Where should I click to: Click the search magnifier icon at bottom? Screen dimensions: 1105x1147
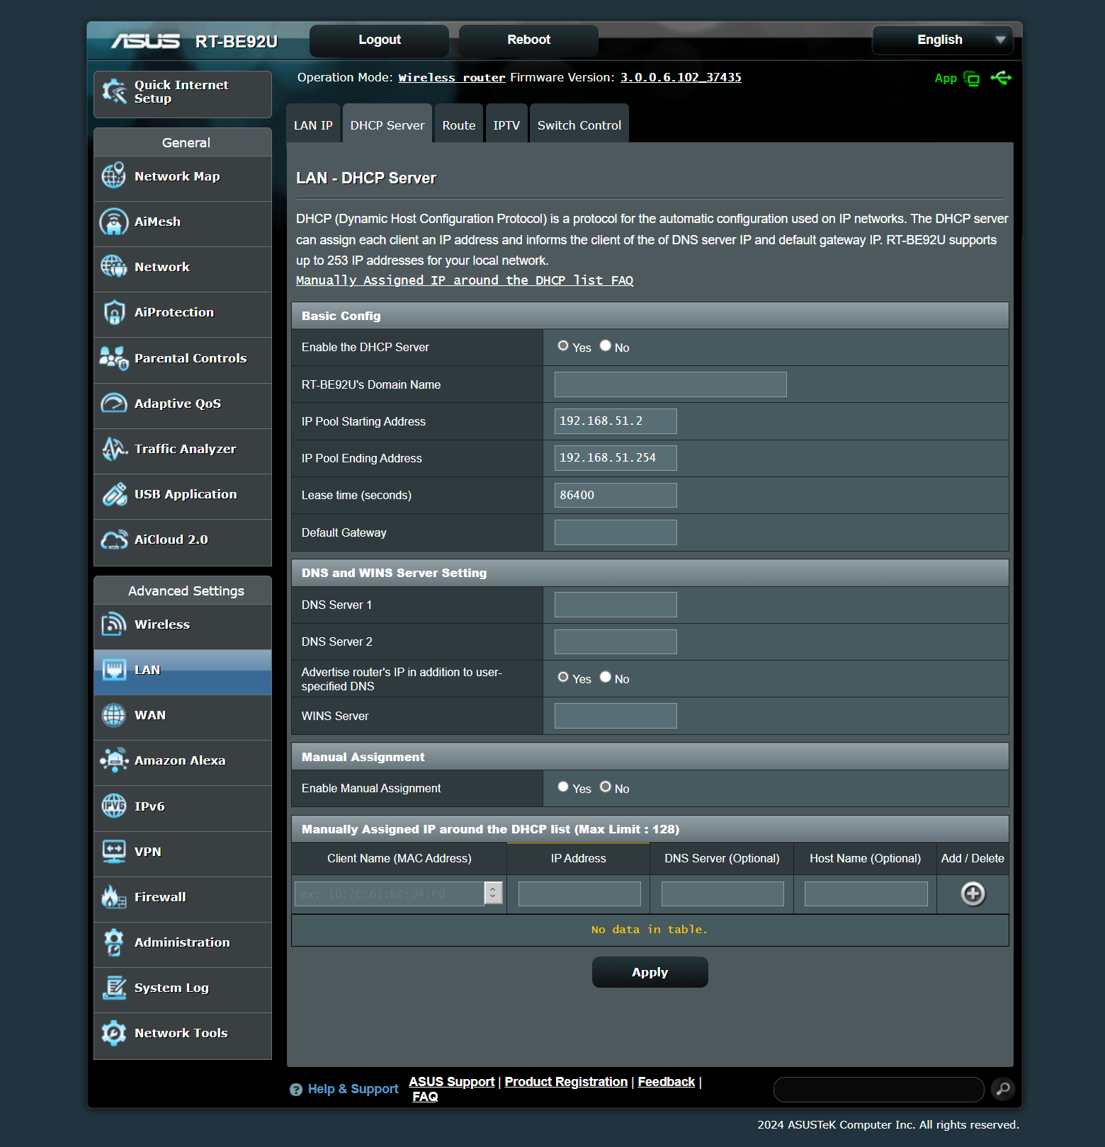pyautogui.click(x=1002, y=1089)
